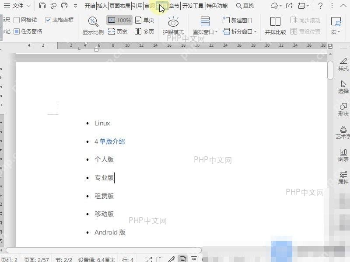This screenshot has width=350, height=262.
Task: Click the Save icon in quick toolbar
Action: point(42,6)
